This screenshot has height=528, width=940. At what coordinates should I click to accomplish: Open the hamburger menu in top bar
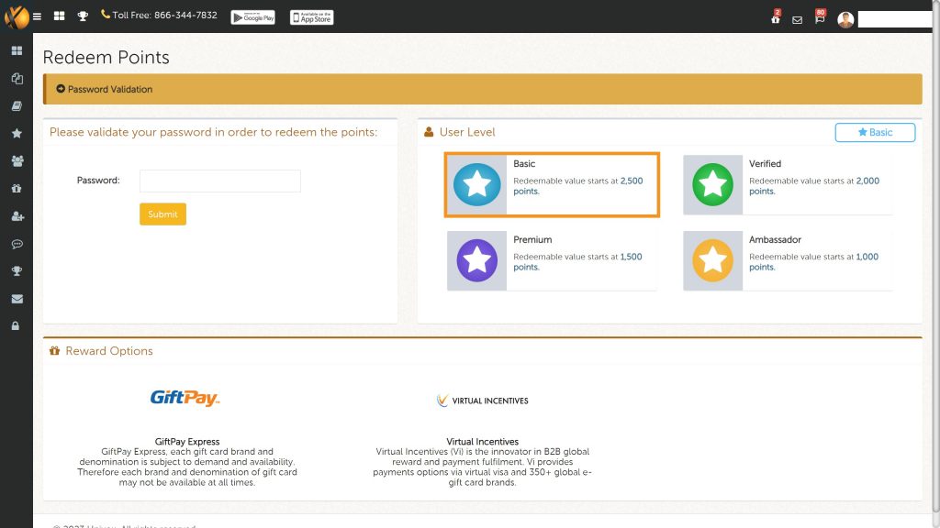(x=37, y=16)
